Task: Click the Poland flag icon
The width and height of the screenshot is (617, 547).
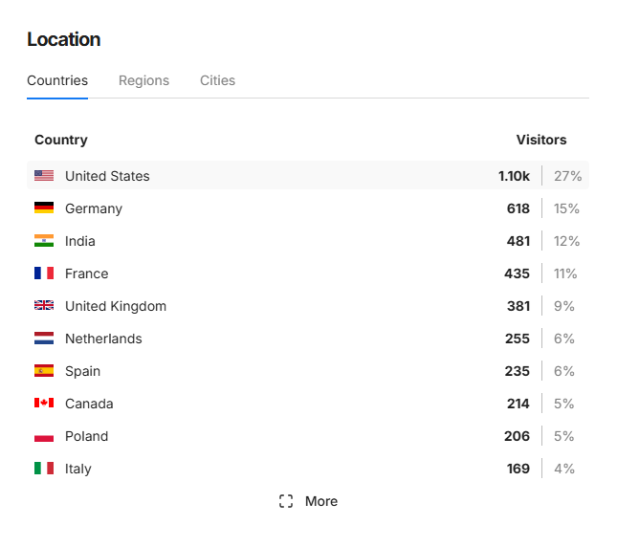Action: pos(44,436)
